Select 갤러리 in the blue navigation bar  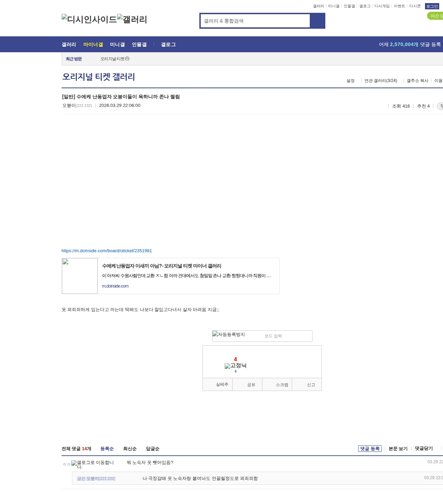click(69, 45)
